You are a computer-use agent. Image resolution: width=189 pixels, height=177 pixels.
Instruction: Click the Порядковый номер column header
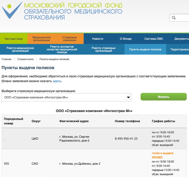point(13,121)
